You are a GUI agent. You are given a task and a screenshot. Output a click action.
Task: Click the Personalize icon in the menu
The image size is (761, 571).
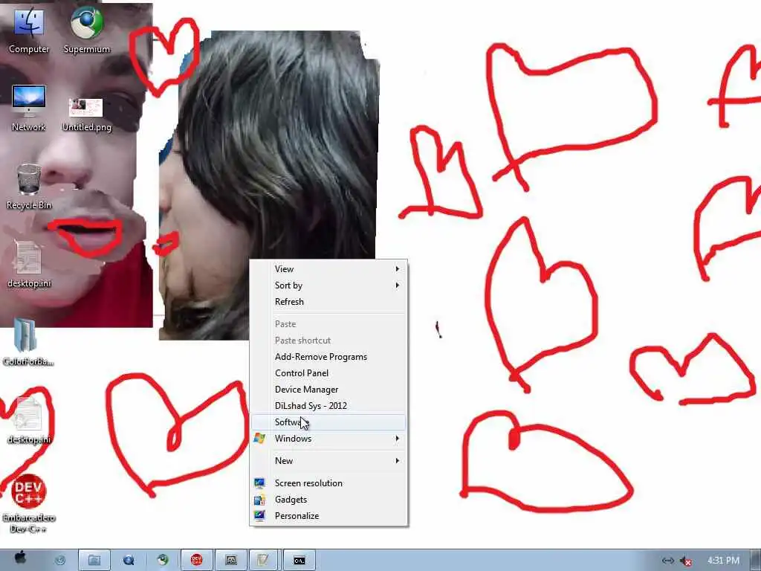pyautogui.click(x=259, y=516)
